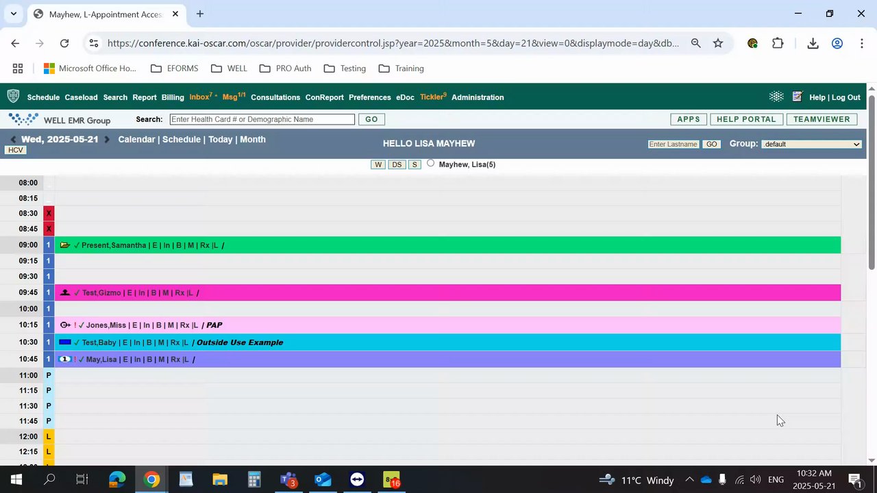The height and width of the screenshot is (493, 877).
Task: Open the Caseload menu
Action: coord(81,97)
